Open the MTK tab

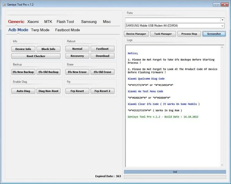(48, 22)
